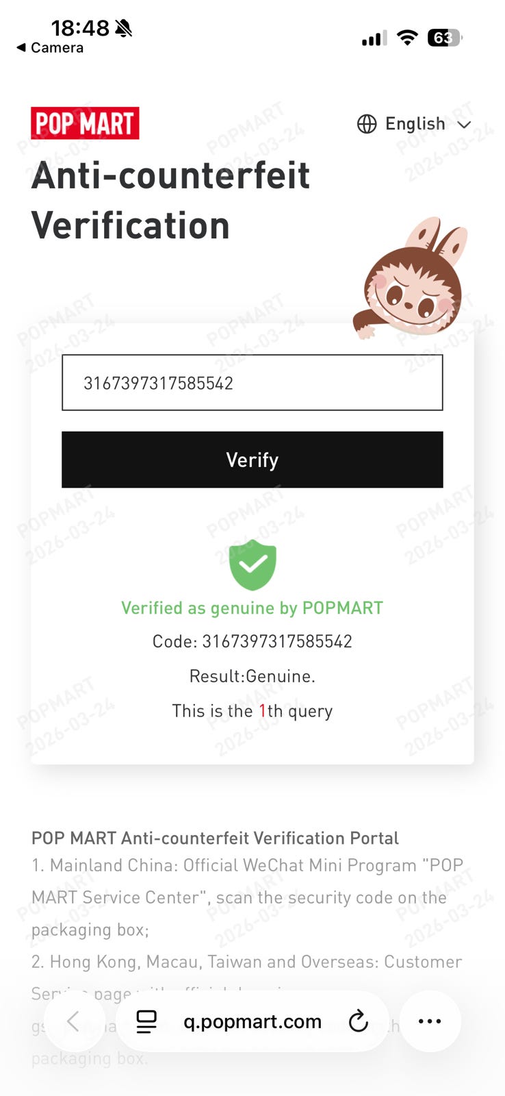Tap the green shield checkmark icon

tap(252, 565)
